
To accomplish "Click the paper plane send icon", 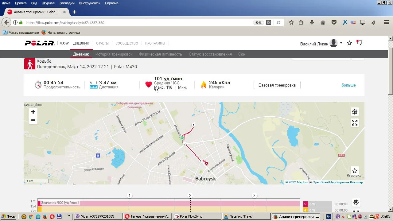I will 373,22.
